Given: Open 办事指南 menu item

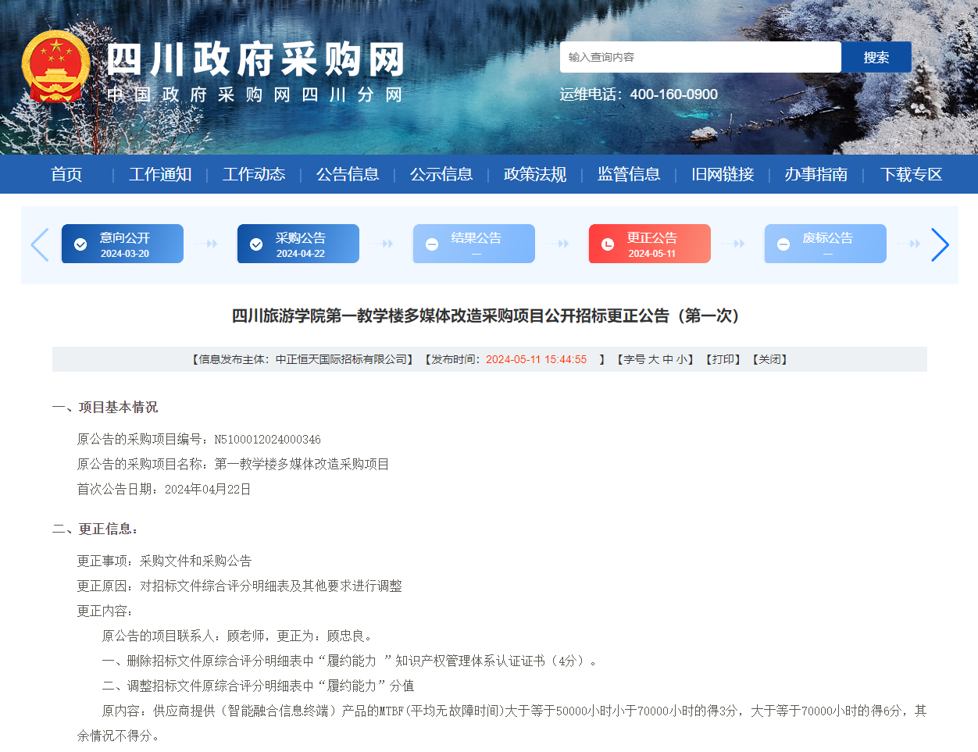Looking at the screenshot, I should 816,174.
